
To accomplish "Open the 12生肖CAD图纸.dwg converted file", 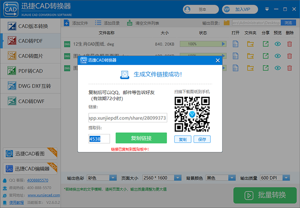I will click(x=235, y=44).
